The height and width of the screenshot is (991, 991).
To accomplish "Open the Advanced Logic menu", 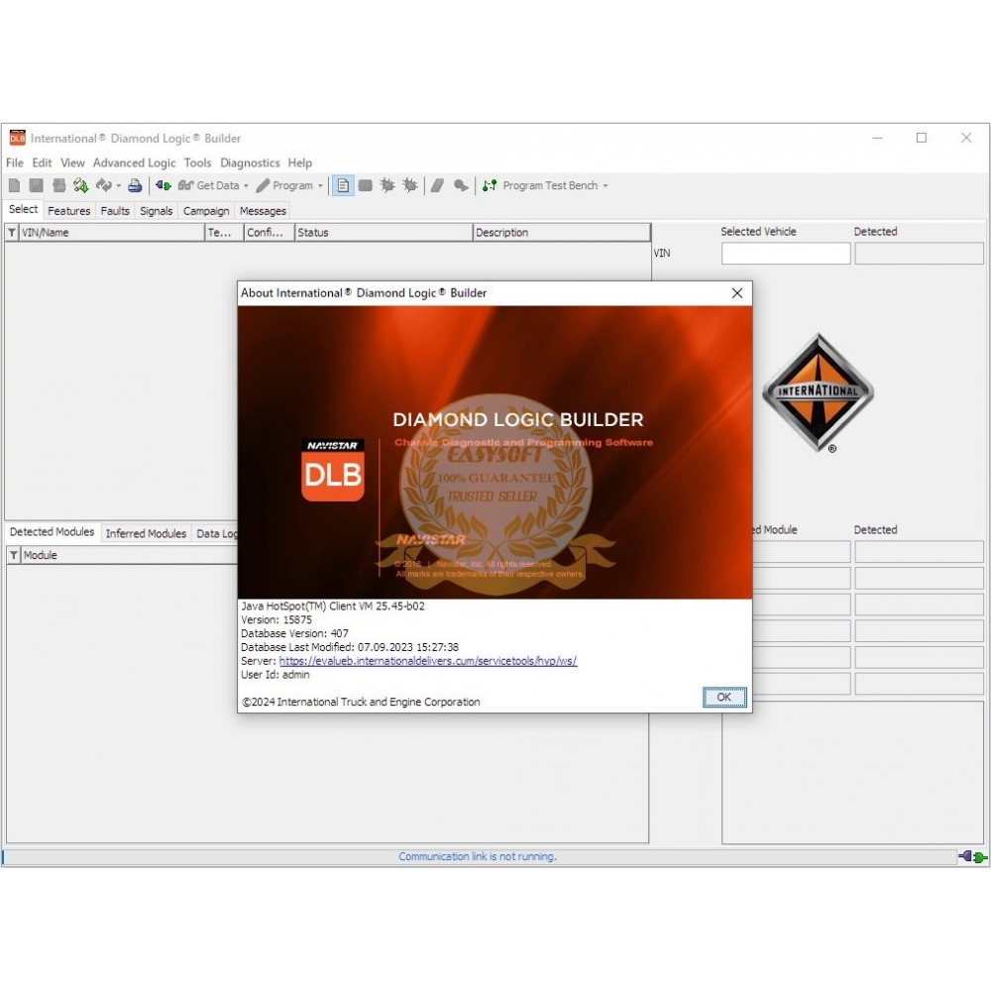I will tap(134, 164).
